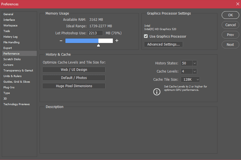Open Advanced Settings for graphics processor
This screenshot has width=241, height=160.
click(x=163, y=44)
